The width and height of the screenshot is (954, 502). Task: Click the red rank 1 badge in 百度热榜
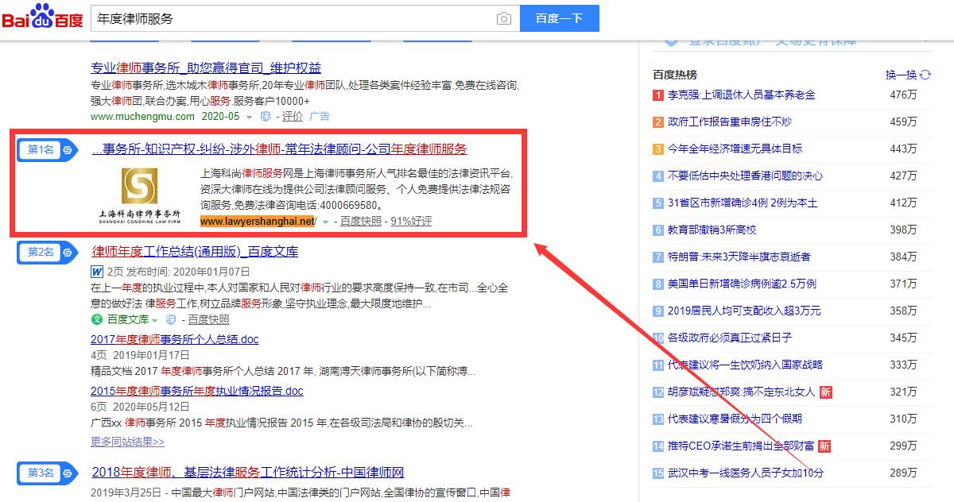[x=658, y=95]
